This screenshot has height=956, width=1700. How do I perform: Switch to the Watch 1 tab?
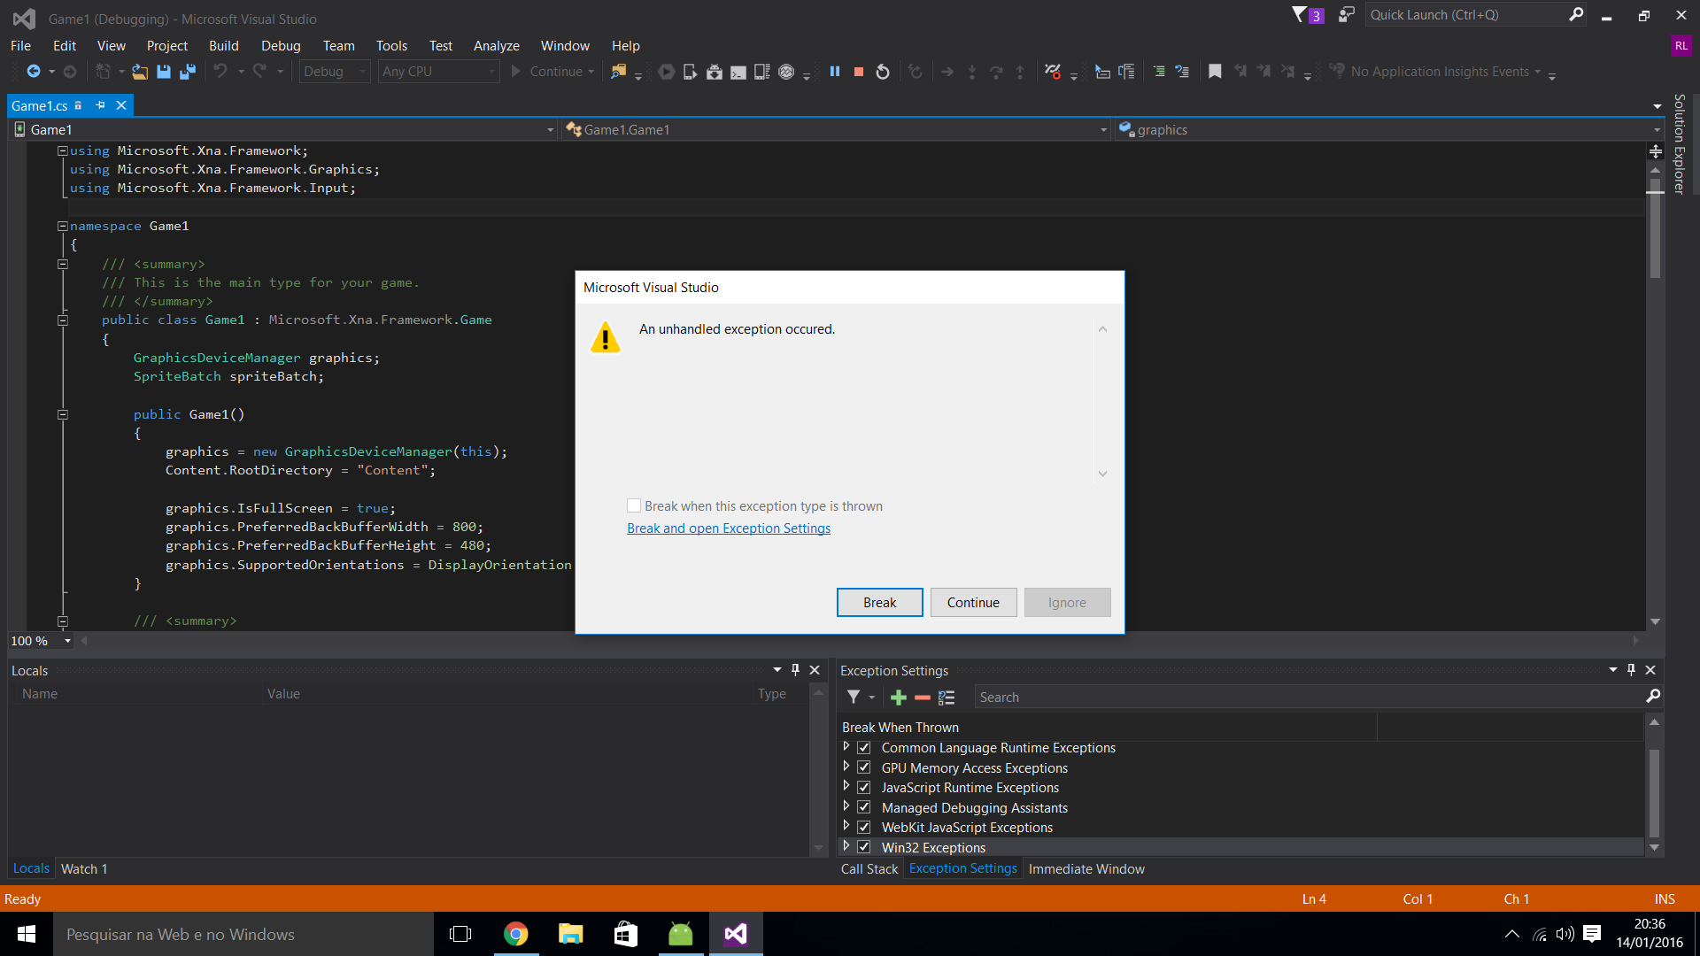(84, 869)
